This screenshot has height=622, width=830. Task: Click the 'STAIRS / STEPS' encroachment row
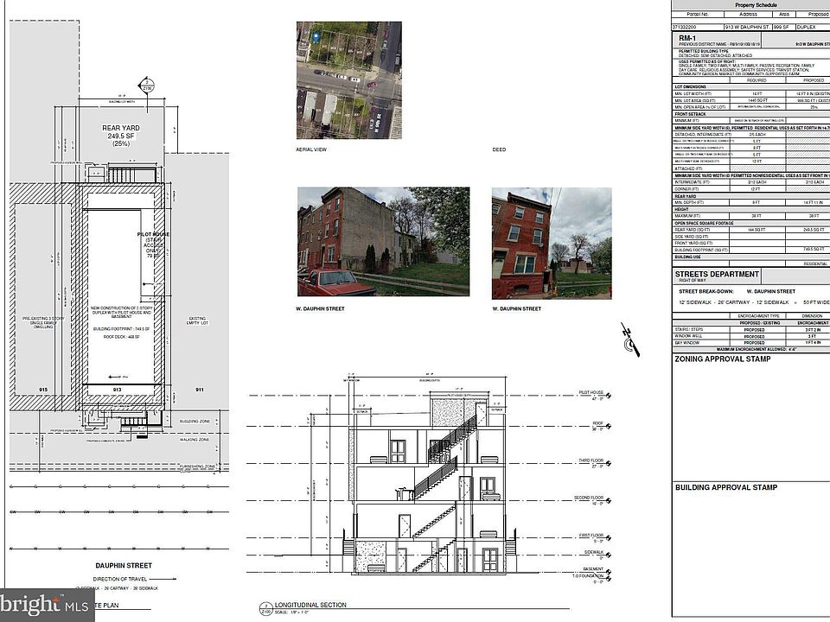[751, 329]
